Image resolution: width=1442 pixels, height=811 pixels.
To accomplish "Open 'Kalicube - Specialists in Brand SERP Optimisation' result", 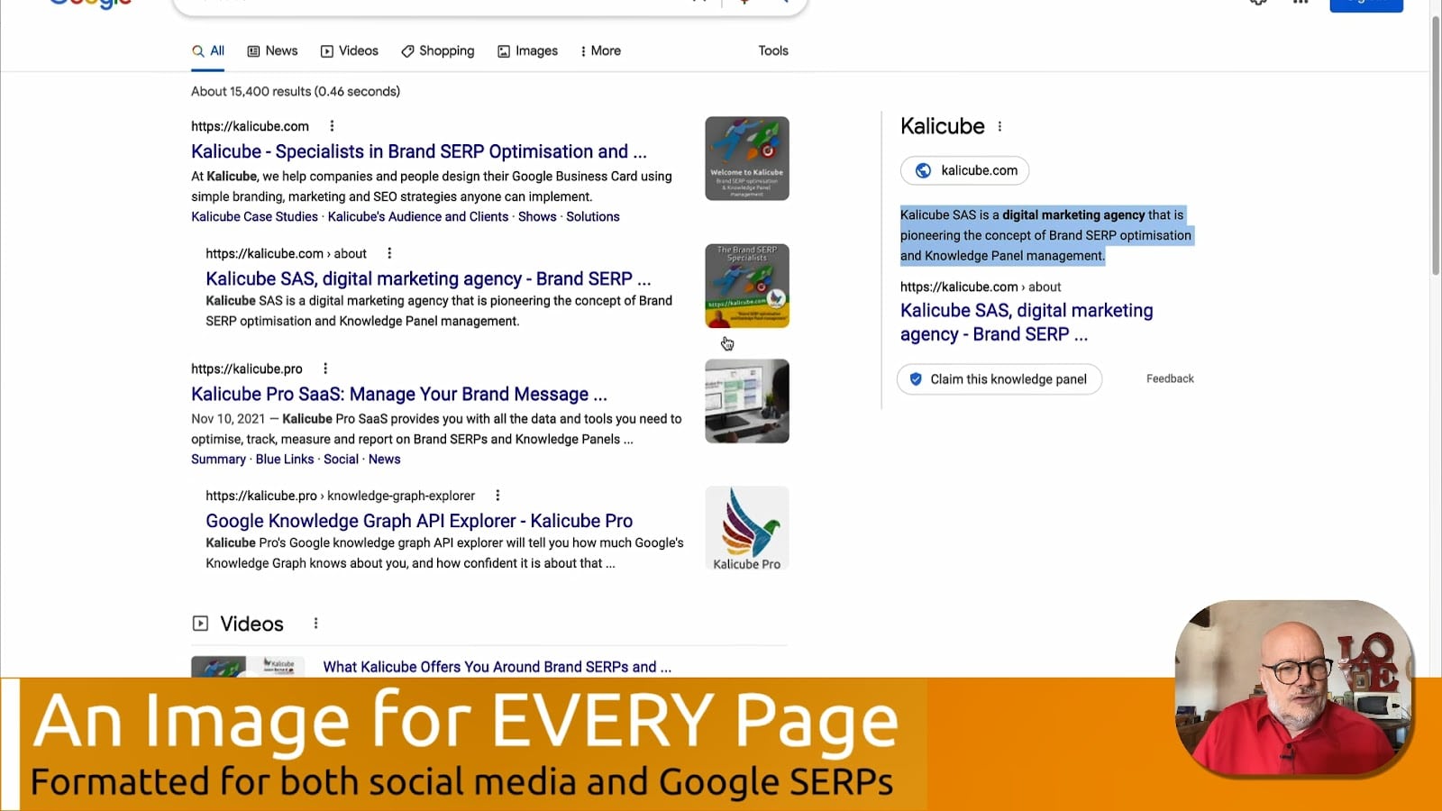I will (x=419, y=151).
